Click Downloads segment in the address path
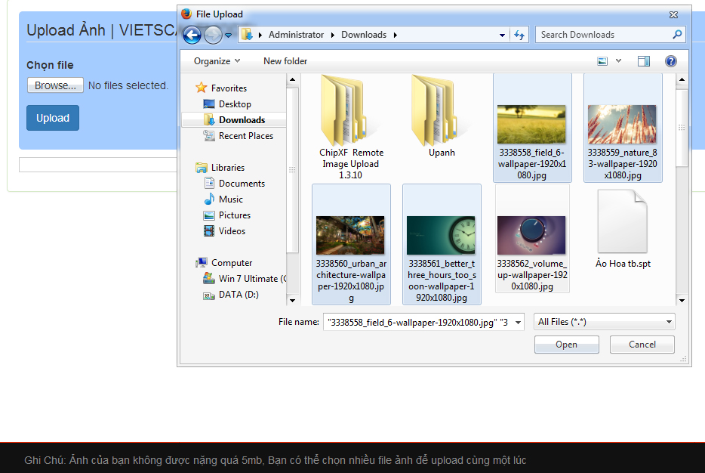Screen dimensions: 705x473 364,35
